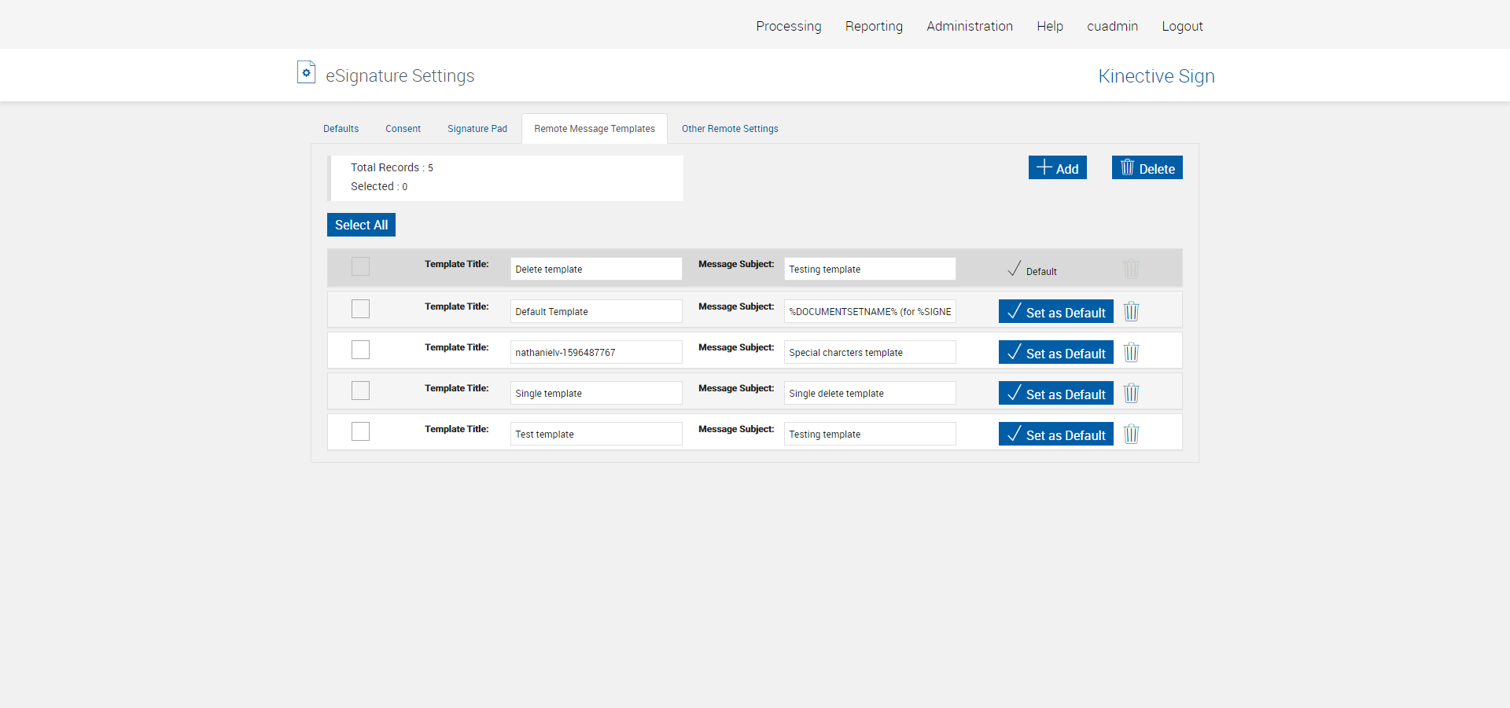Switch to the Signature Pad tab
1510x708 pixels.
coord(477,129)
